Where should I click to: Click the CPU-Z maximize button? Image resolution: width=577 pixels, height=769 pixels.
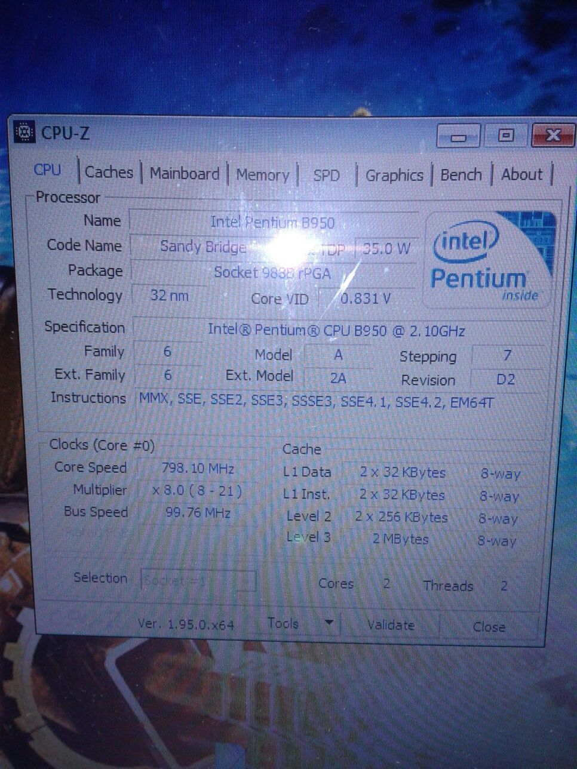point(506,136)
